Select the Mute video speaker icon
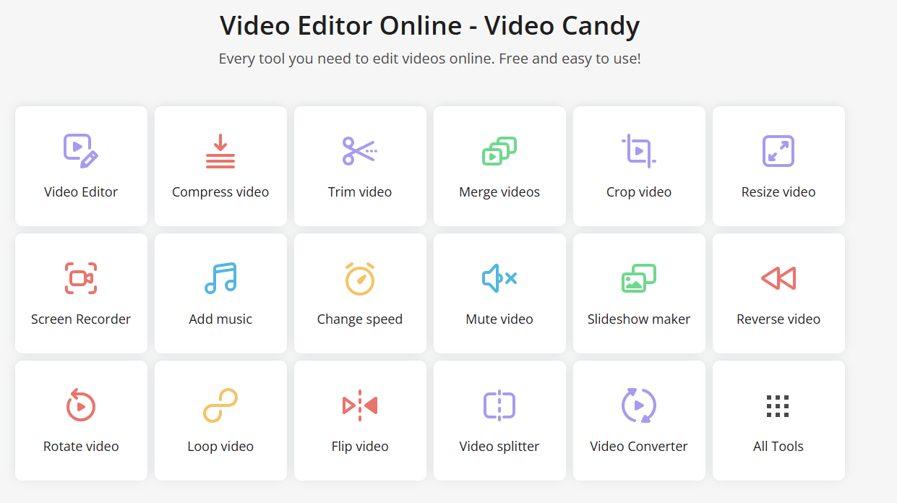Screen dimensions: 897x503 click(499, 278)
